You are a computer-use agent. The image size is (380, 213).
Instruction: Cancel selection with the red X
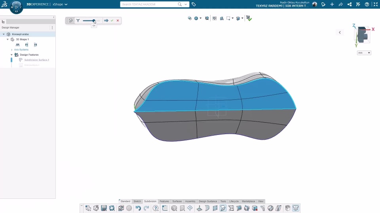(x=118, y=21)
